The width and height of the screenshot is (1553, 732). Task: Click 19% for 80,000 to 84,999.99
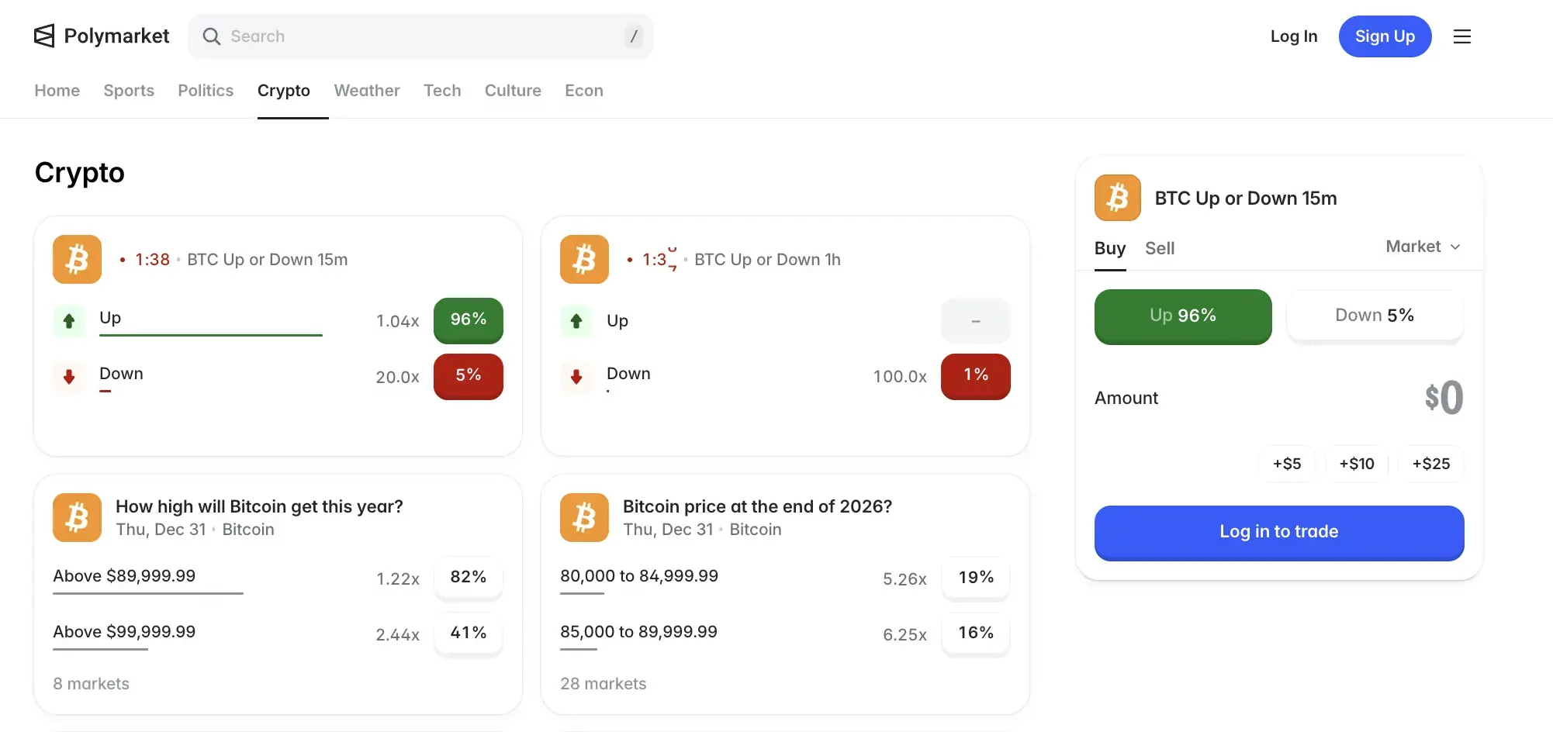click(x=976, y=578)
